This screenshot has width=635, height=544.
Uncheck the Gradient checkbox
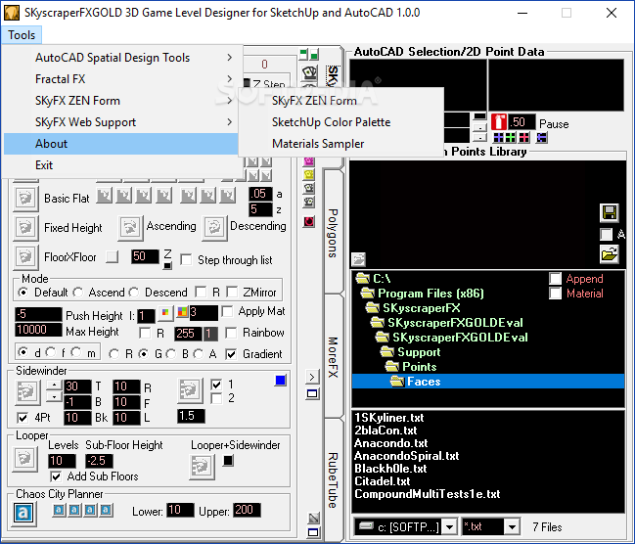pos(231,354)
